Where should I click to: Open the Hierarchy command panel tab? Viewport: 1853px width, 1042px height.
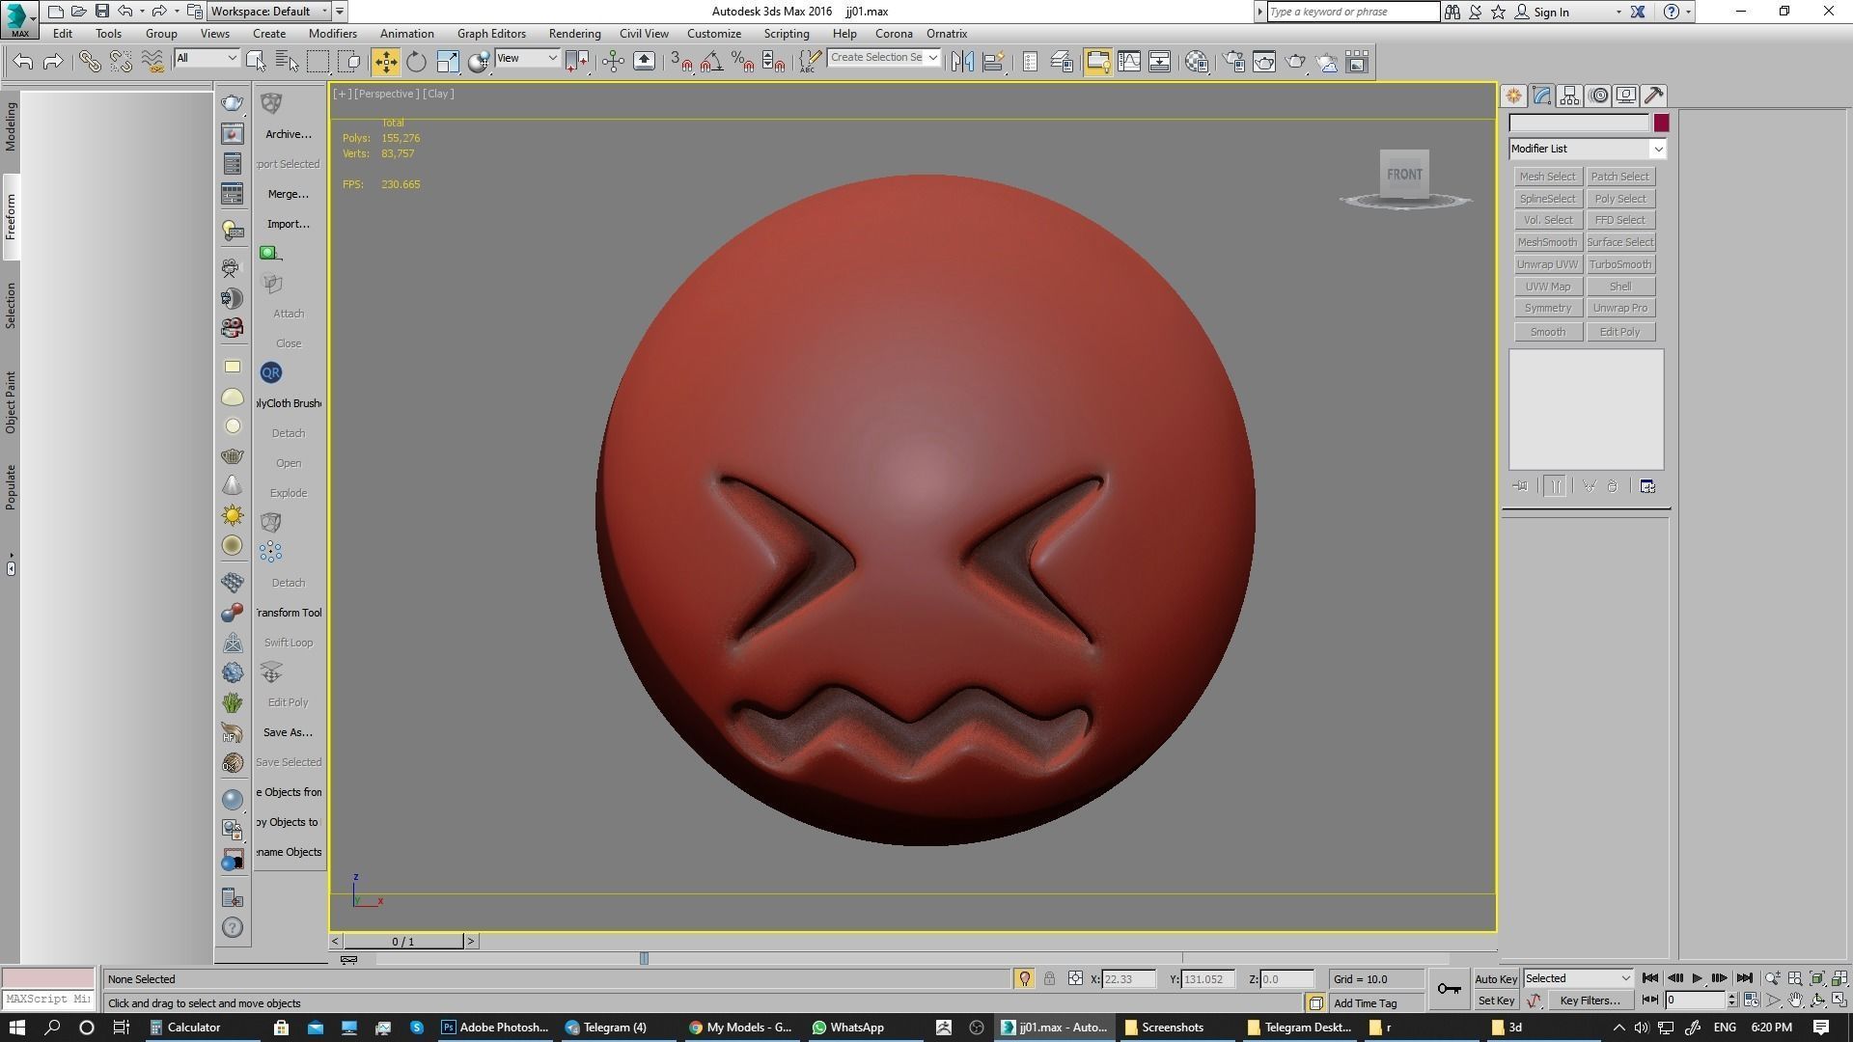[1569, 96]
